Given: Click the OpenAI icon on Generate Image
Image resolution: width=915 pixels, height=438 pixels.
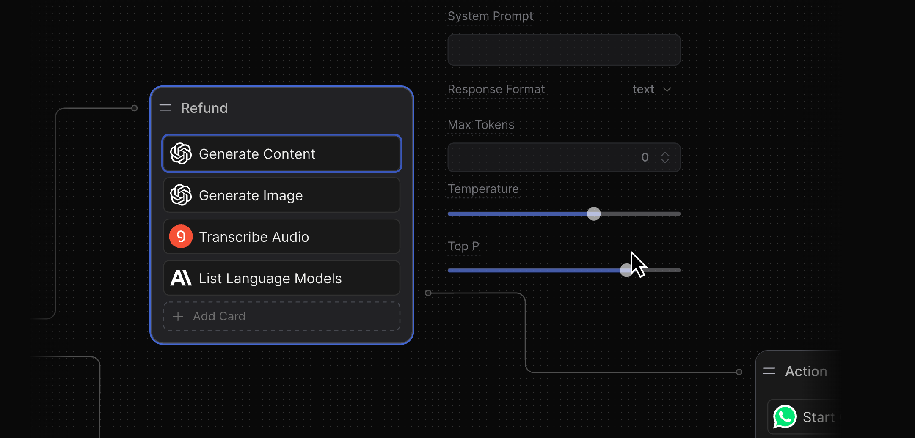Looking at the screenshot, I should click(181, 195).
